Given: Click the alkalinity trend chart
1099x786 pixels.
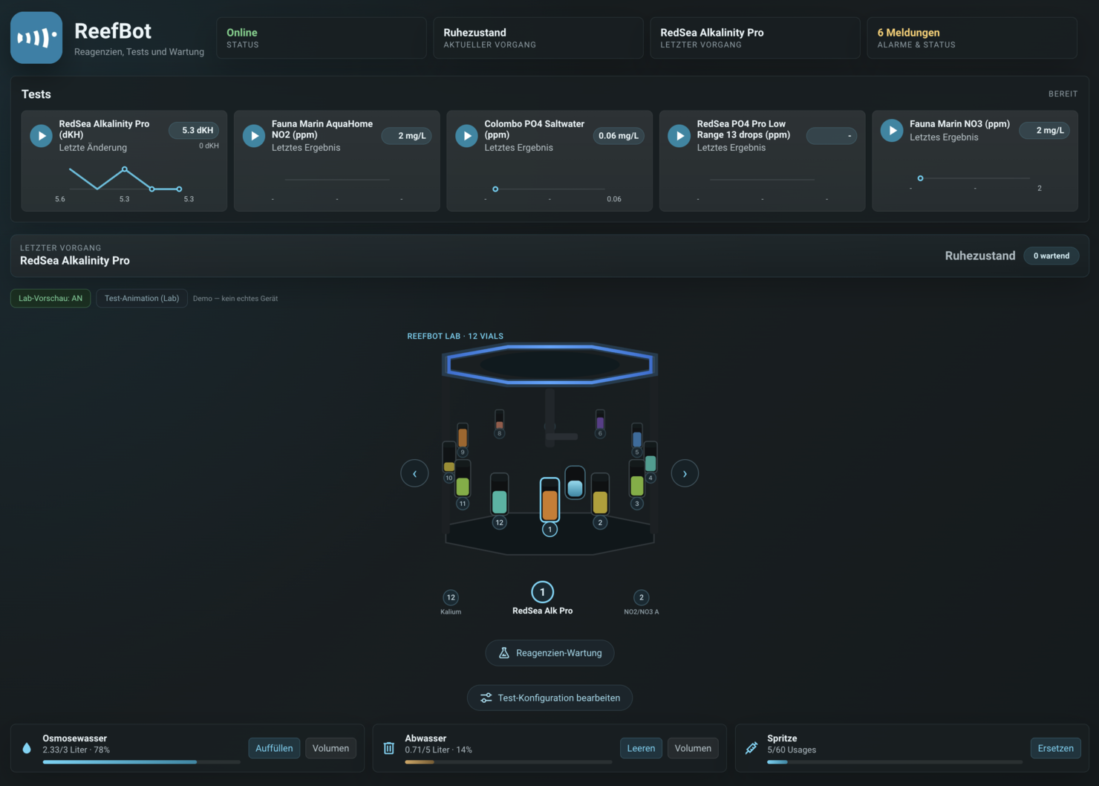Looking at the screenshot, I should click(x=124, y=181).
